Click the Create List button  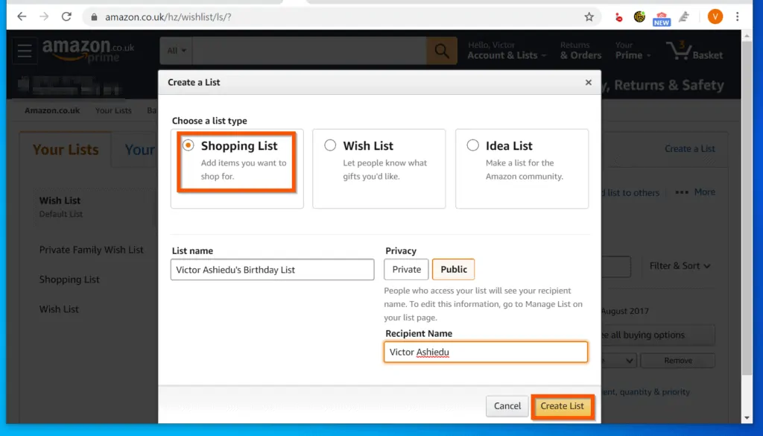coord(562,406)
